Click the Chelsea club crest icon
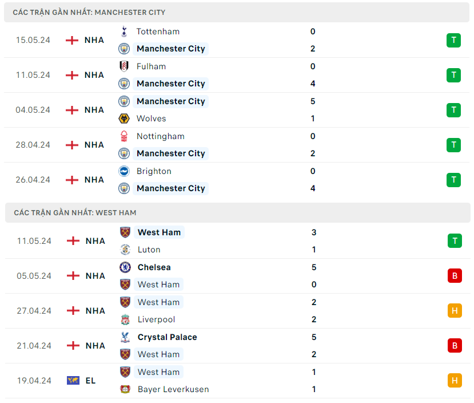The height and width of the screenshot is (403, 474). 125,267
